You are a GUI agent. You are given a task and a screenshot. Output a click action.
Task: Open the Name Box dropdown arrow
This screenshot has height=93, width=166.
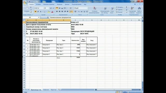[x=38, y=17]
